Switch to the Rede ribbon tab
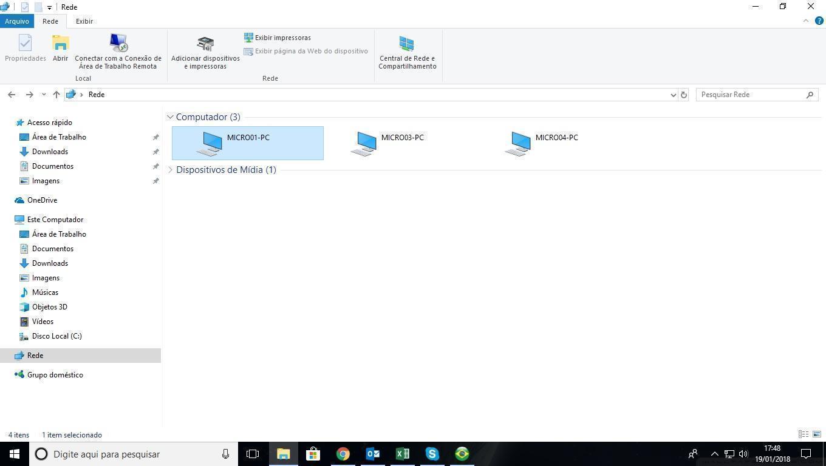826x466 pixels. 50,21
